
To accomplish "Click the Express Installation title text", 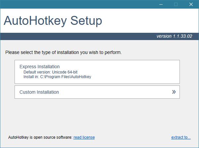I will click(x=39, y=67).
